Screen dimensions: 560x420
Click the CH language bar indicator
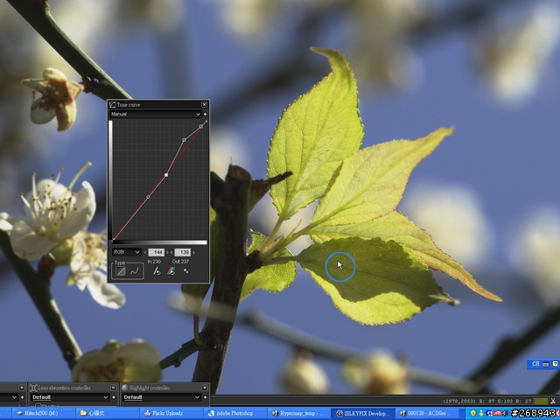tap(535, 364)
